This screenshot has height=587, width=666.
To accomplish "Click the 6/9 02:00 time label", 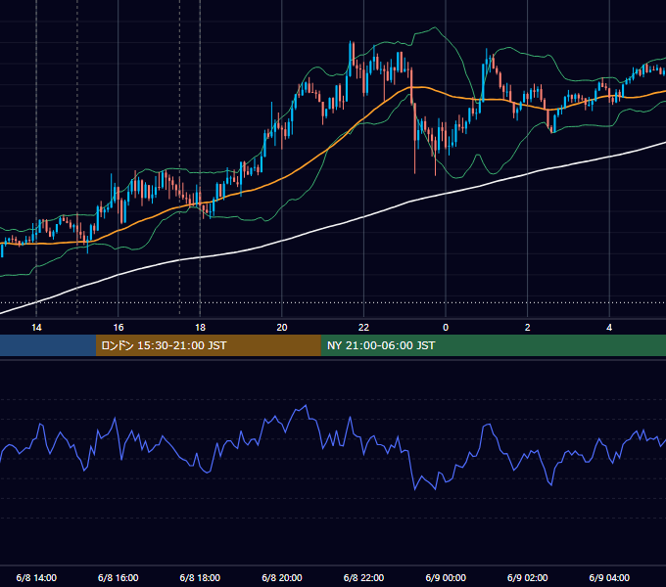I will point(528,577).
